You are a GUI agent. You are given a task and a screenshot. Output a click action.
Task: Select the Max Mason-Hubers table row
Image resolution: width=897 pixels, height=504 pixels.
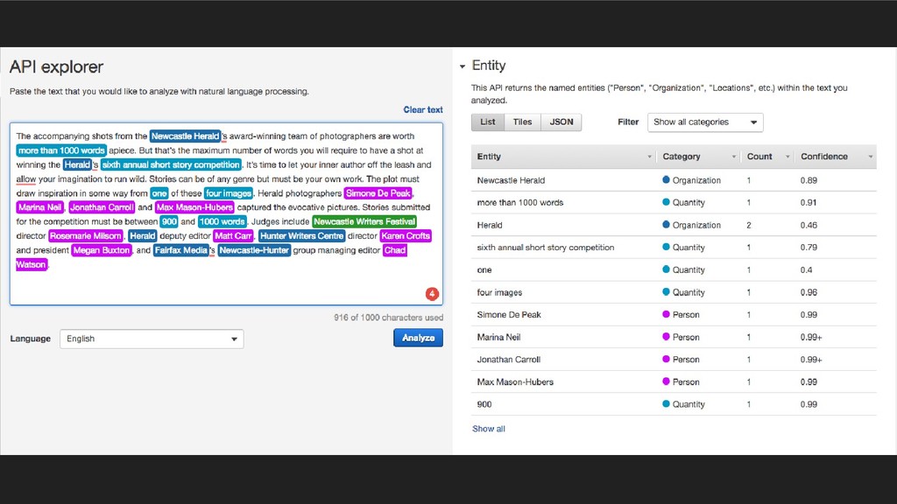[674, 381]
